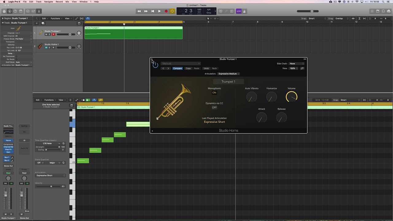Open the Note Pads button
The width and height of the screenshot is (393, 221).
[x=378, y=11]
